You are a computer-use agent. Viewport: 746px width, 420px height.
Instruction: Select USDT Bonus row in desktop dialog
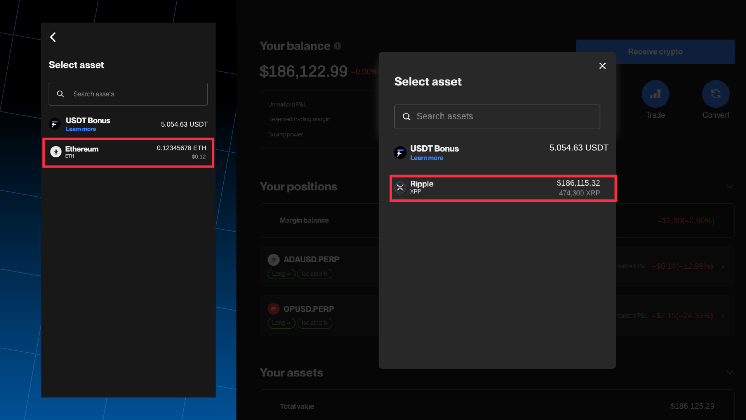[x=501, y=152]
